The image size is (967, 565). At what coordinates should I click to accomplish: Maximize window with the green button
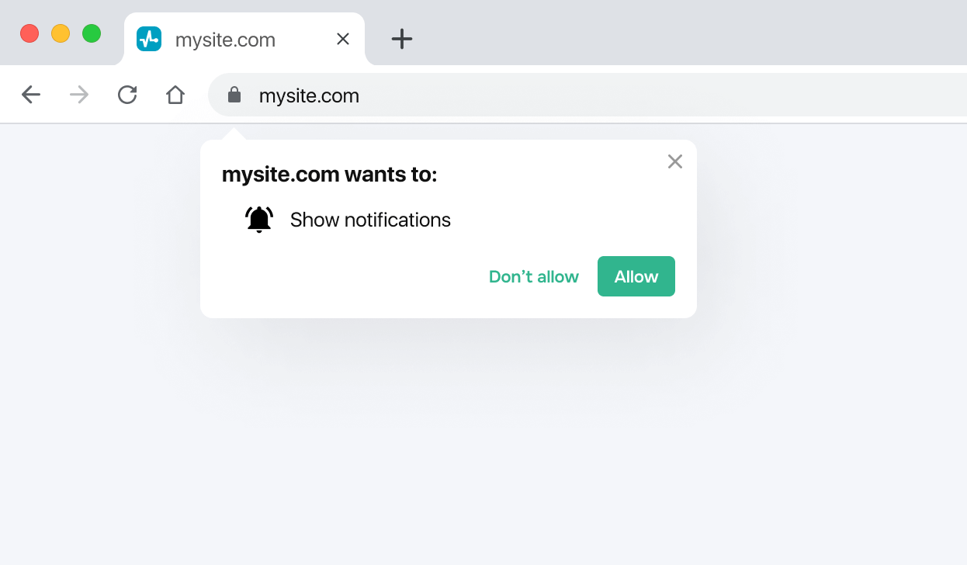tap(92, 33)
